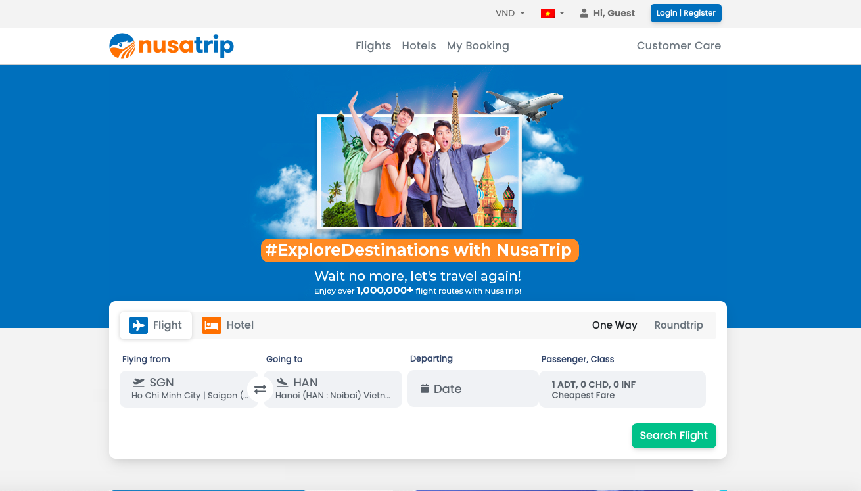
Task: Switch to the Hotel search tab
Action: [x=228, y=325]
